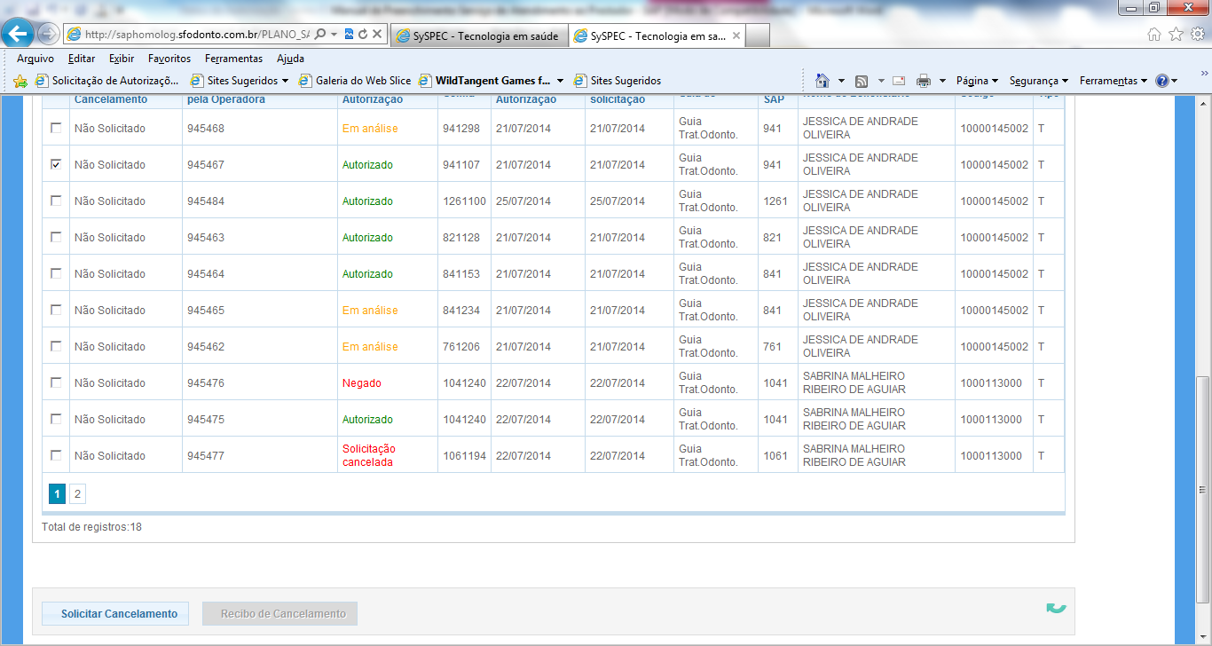The width and height of the screenshot is (1212, 646).
Task: Open the Página dropdown menu
Action: tap(977, 81)
